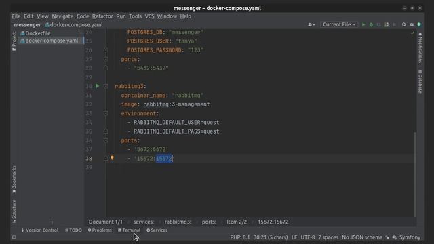Open the Navigate menu

(62, 16)
